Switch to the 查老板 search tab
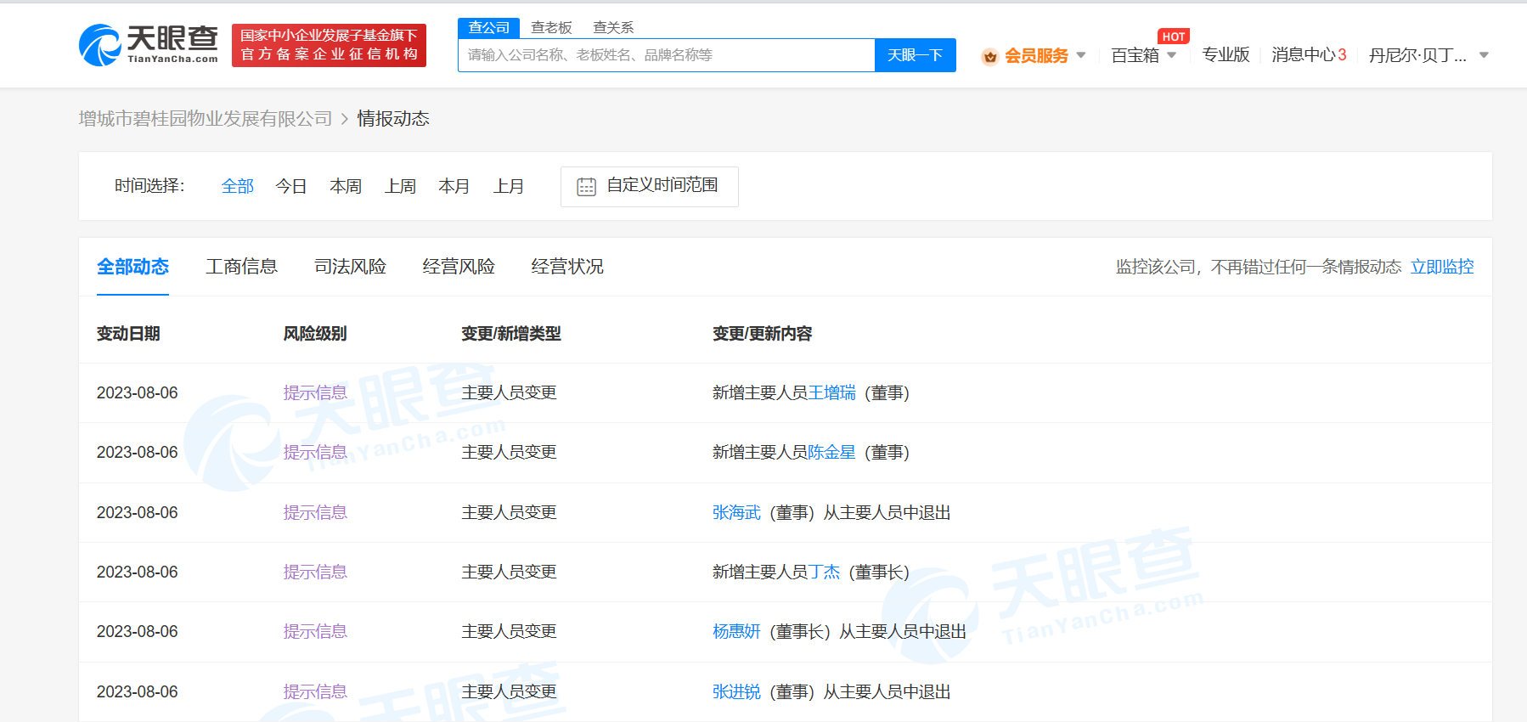Image resolution: width=1527 pixels, height=722 pixels. pyautogui.click(x=551, y=28)
